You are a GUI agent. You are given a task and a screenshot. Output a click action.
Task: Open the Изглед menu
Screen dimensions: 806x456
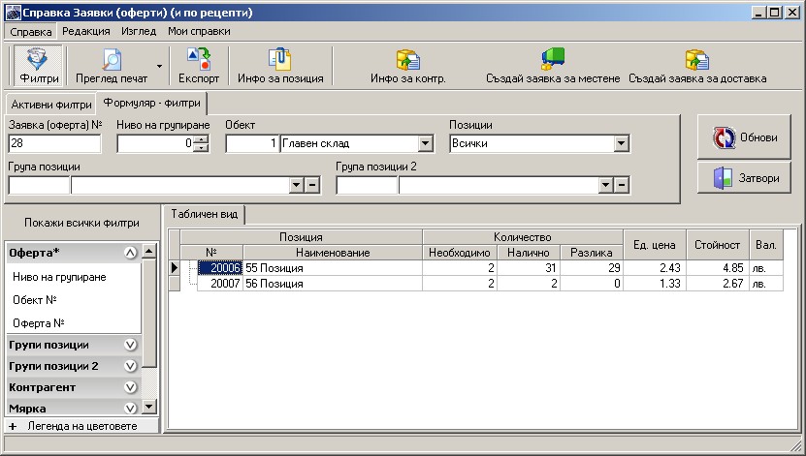click(139, 31)
